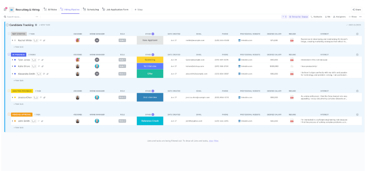
Task: Click the search magnifier icon
Action: point(5,17)
